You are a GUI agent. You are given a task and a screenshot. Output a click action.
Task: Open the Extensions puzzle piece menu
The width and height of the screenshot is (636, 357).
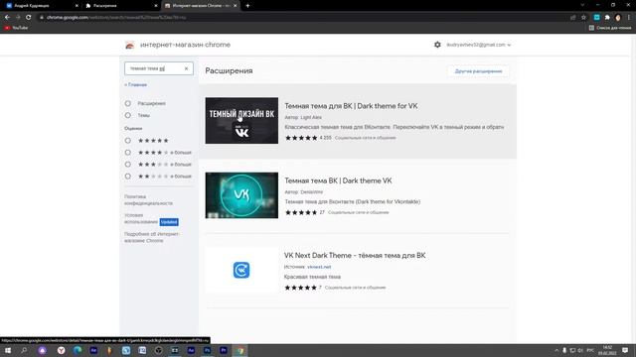click(x=607, y=18)
